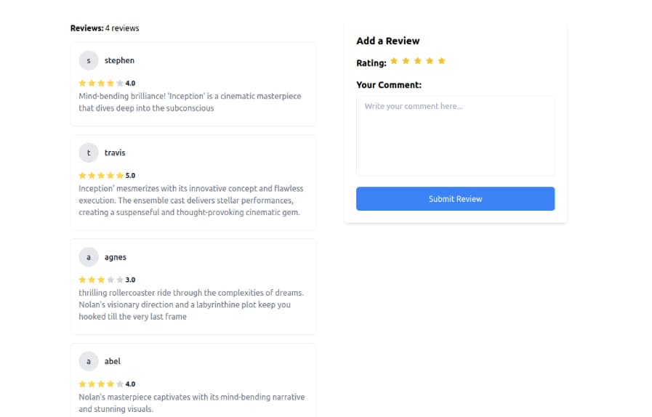Click the Reviews count heading
Screen dimensions: 652x417
pyautogui.click(x=105, y=28)
